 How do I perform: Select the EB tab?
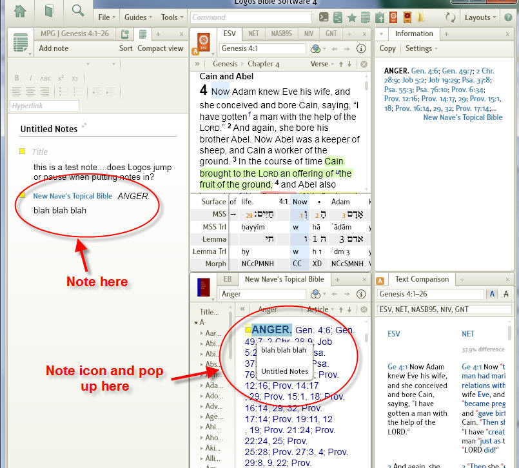click(x=228, y=279)
